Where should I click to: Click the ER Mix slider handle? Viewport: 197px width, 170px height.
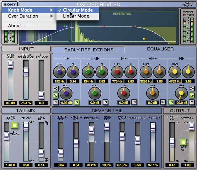coord(26,127)
